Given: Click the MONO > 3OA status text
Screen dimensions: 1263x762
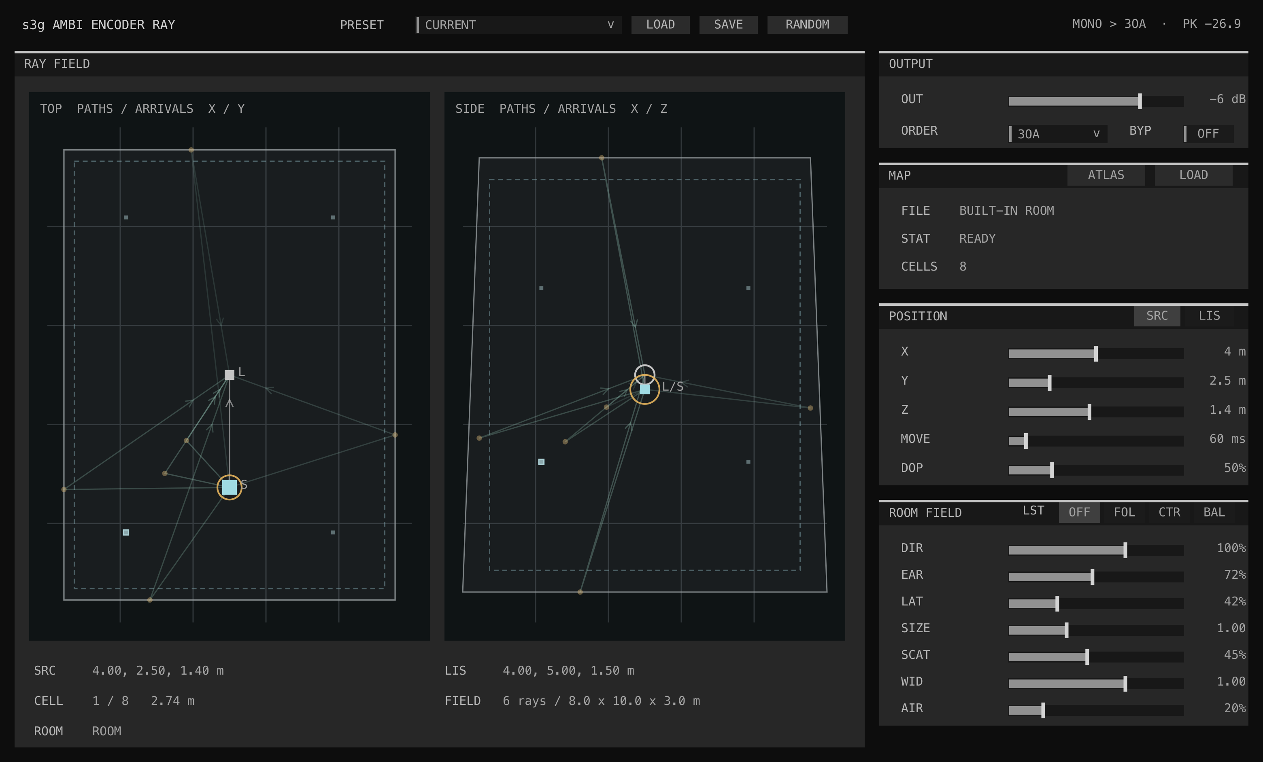Looking at the screenshot, I should (1109, 24).
